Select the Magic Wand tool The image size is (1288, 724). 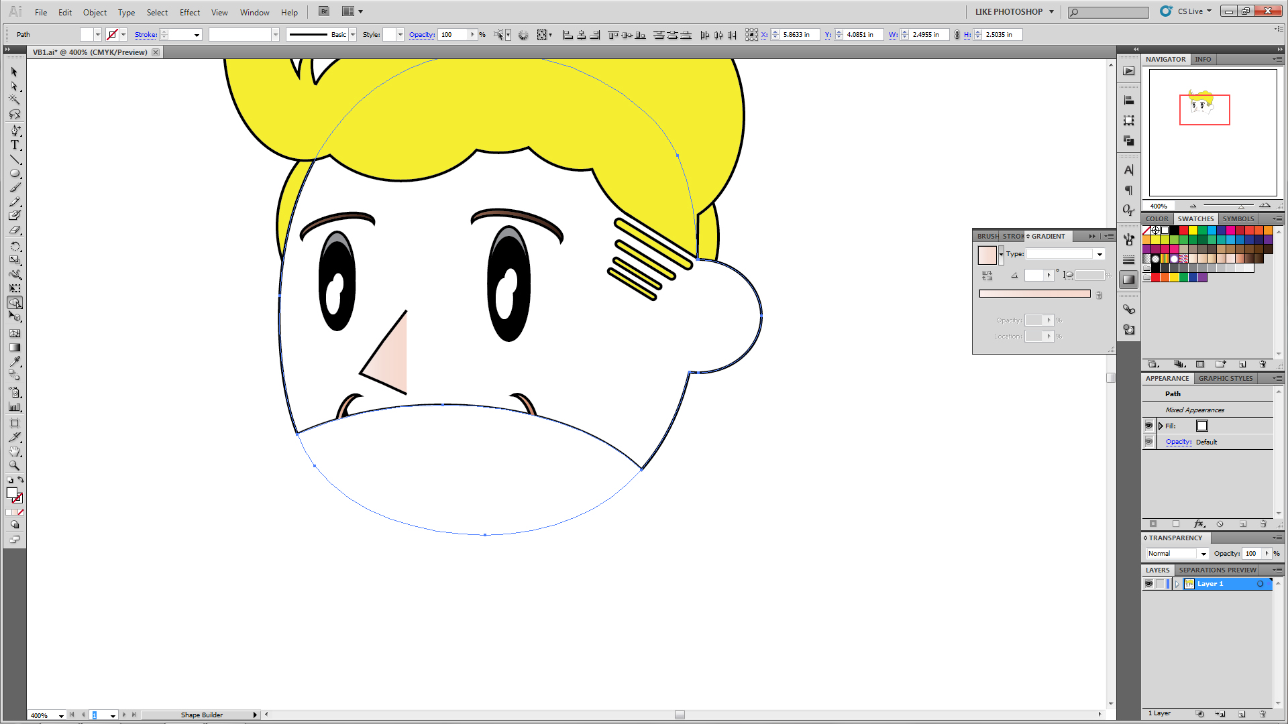pyautogui.click(x=14, y=100)
